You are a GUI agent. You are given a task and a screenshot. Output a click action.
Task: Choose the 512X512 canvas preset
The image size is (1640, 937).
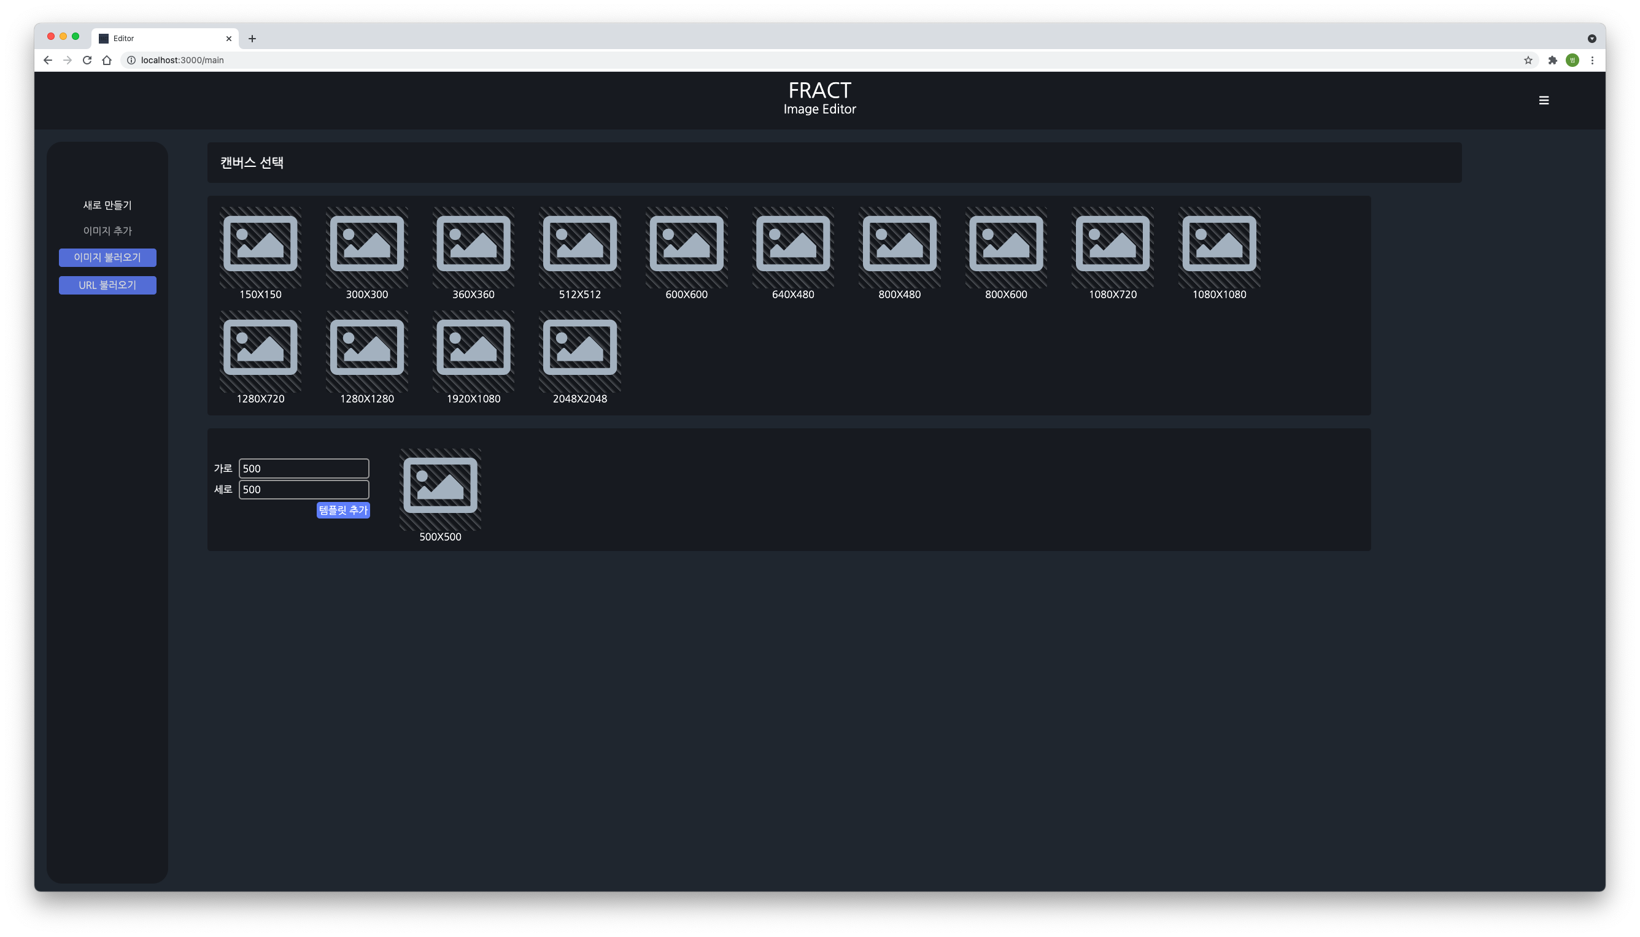pyautogui.click(x=579, y=247)
